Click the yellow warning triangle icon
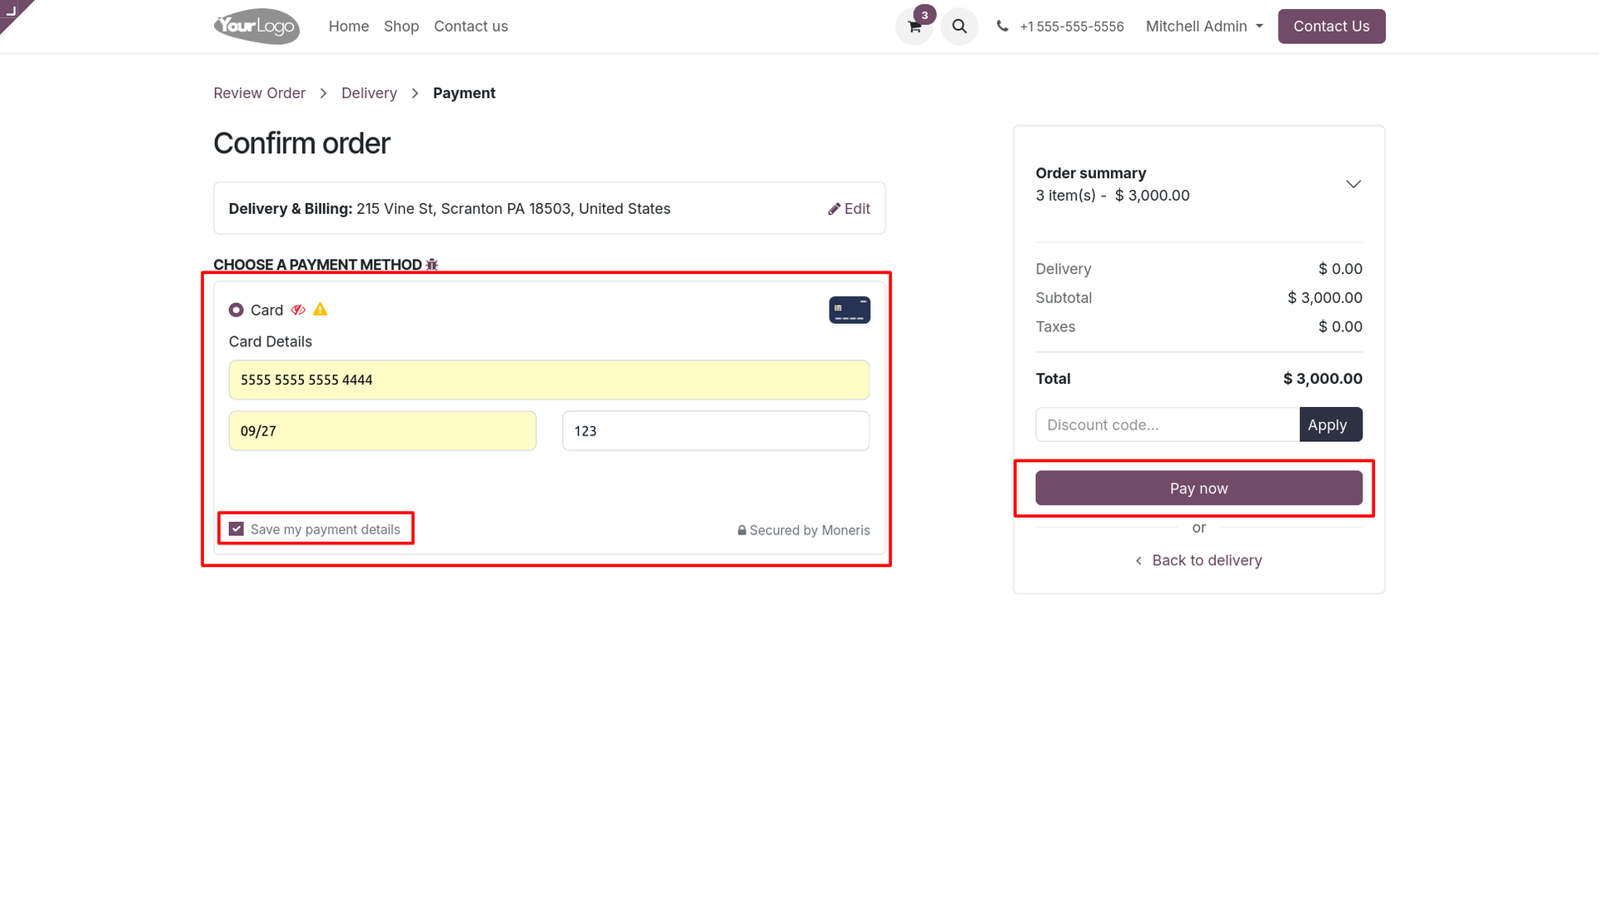The height and width of the screenshot is (899, 1599). [321, 310]
